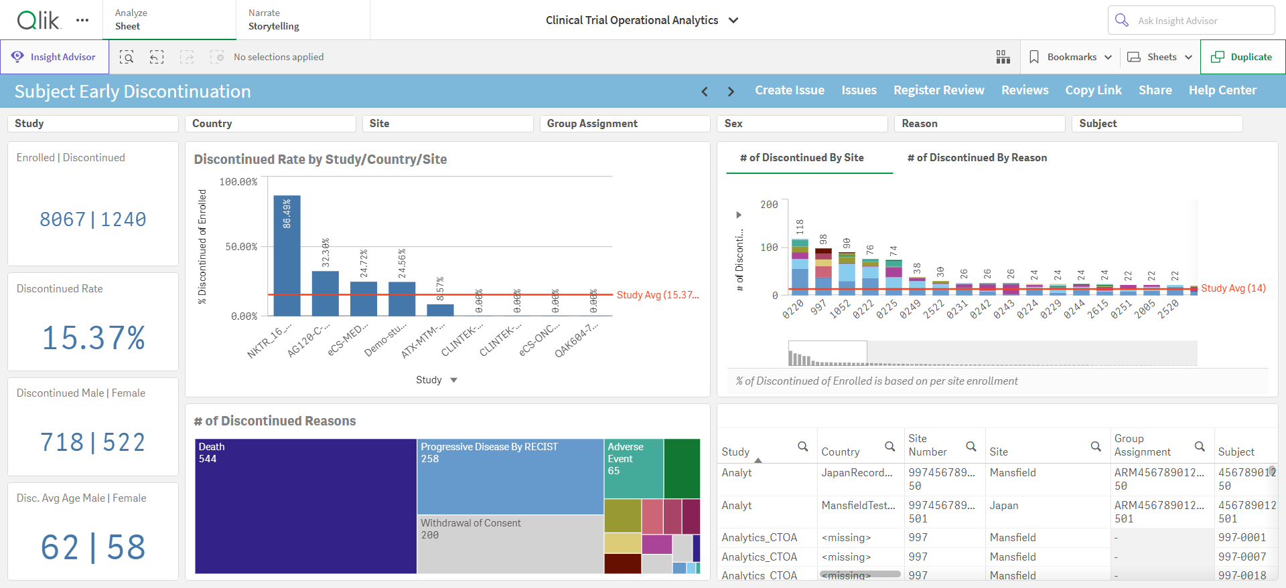
Task: Search the Study column in table
Action: [802, 446]
